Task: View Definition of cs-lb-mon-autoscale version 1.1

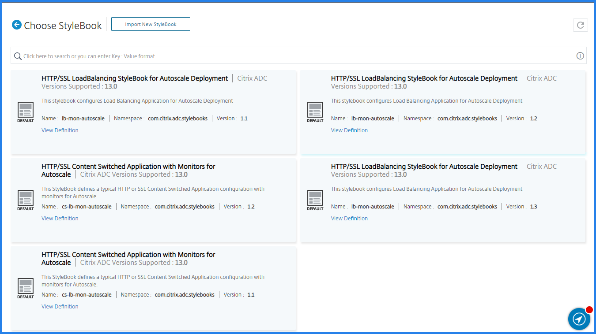Action: pos(60,307)
